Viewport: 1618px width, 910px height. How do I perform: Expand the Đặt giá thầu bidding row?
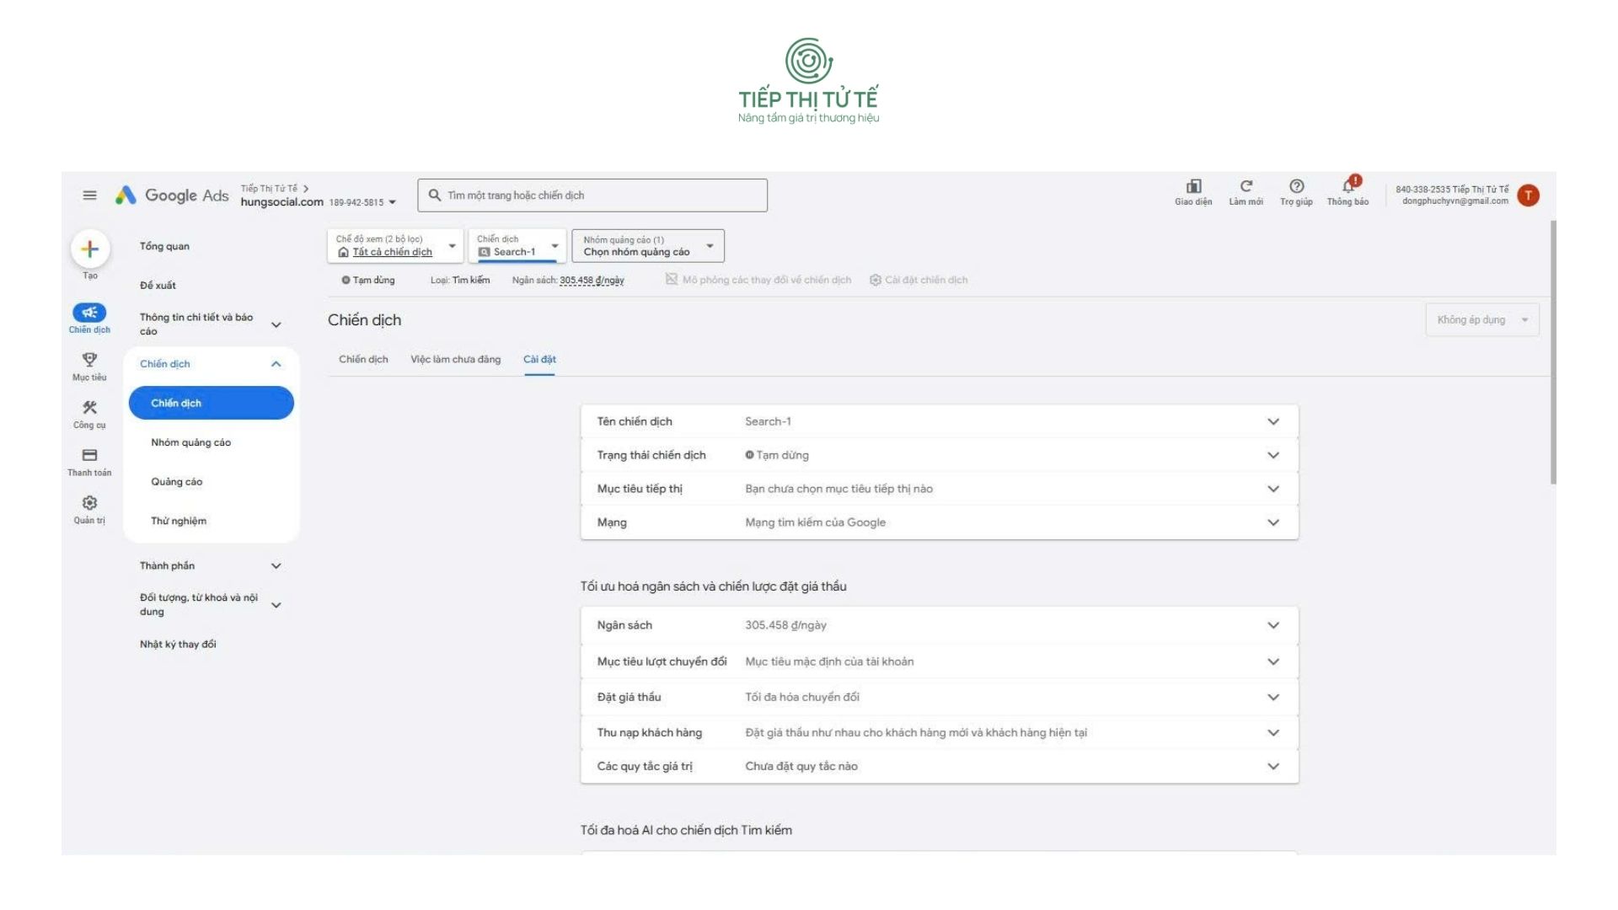[1272, 697]
